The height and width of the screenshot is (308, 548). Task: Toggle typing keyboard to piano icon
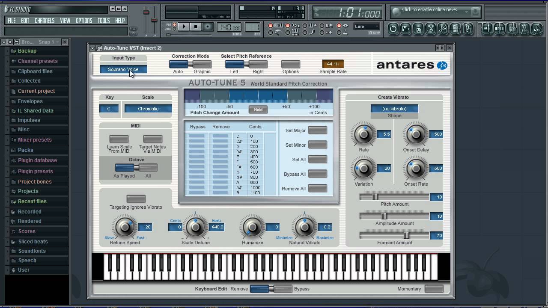pos(276,26)
